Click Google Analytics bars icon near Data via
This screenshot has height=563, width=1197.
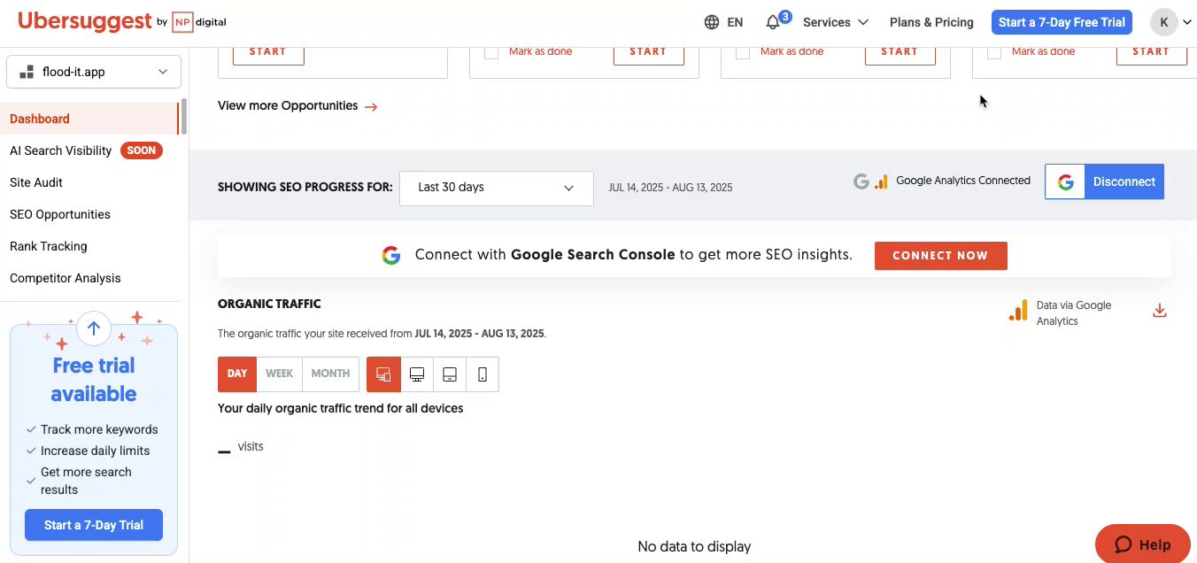tap(1018, 311)
